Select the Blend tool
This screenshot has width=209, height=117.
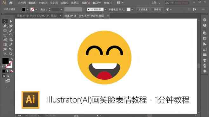11,49
